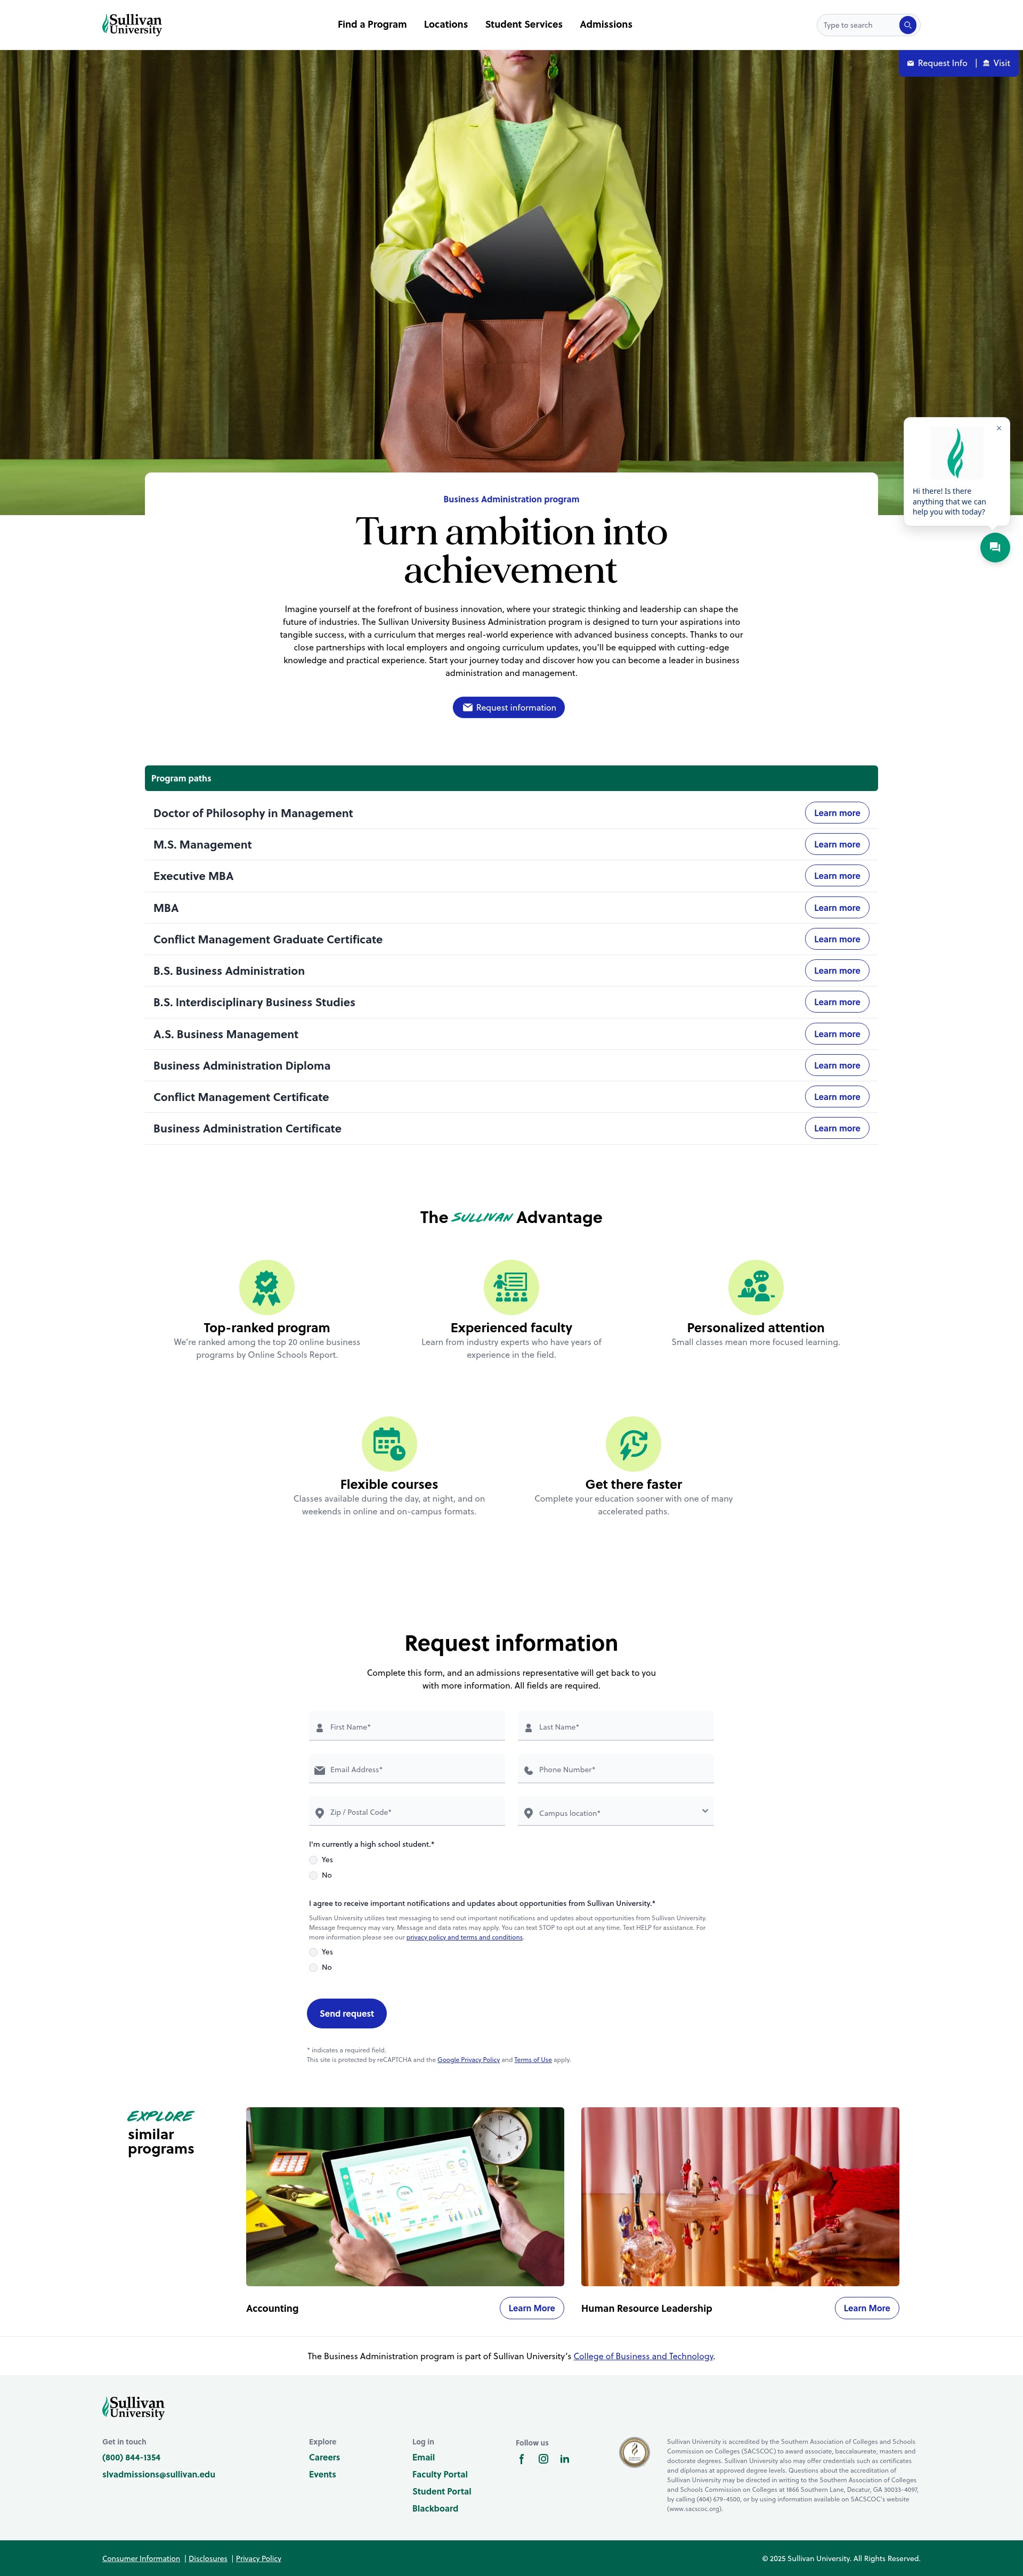The image size is (1023, 2576).
Task: Learn more about M.S. Management
Action: [837, 844]
